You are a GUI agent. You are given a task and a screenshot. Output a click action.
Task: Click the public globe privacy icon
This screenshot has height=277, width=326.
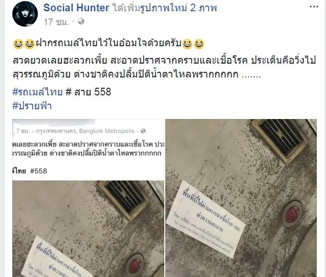[x=81, y=21]
